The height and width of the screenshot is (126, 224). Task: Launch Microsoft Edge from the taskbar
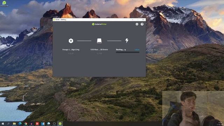20,124
